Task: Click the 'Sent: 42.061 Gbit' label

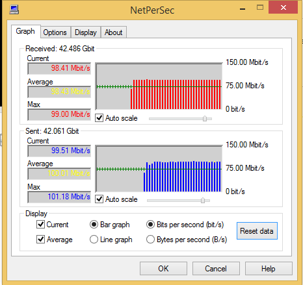Action: [x=52, y=131]
